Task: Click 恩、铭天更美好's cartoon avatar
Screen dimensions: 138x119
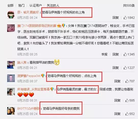Action: [11, 15]
